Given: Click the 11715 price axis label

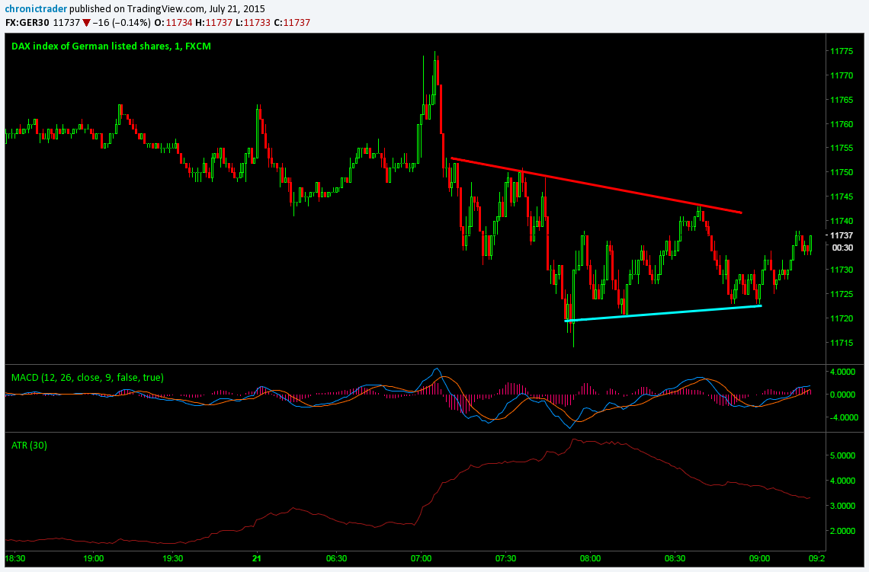Looking at the screenshot, I should point(842,343).
